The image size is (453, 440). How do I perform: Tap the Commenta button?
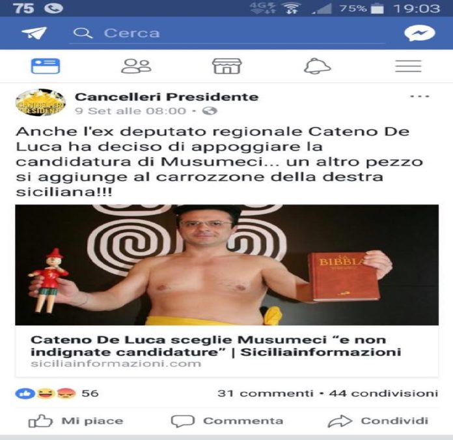(x=227, y=421)
